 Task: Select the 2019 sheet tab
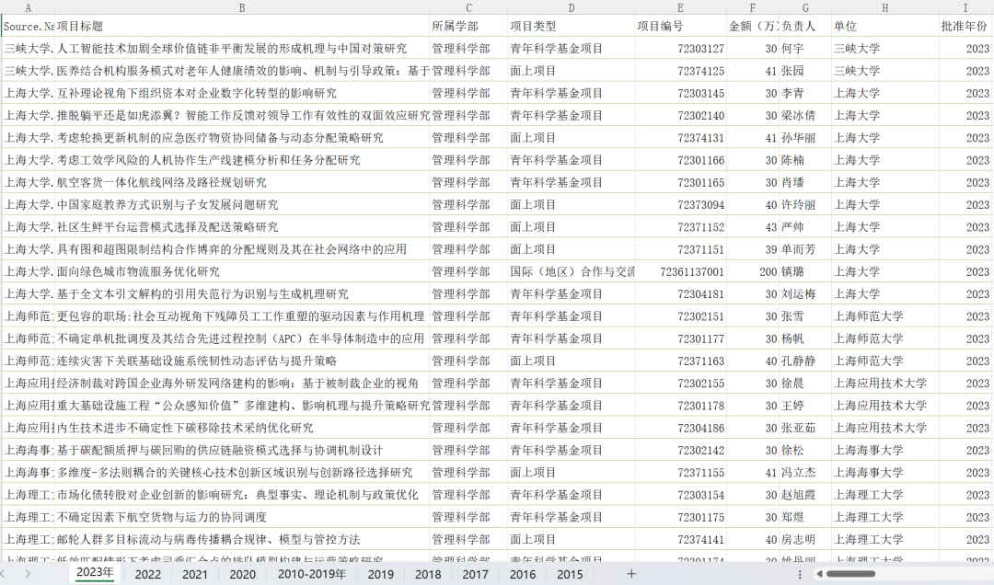380,574
